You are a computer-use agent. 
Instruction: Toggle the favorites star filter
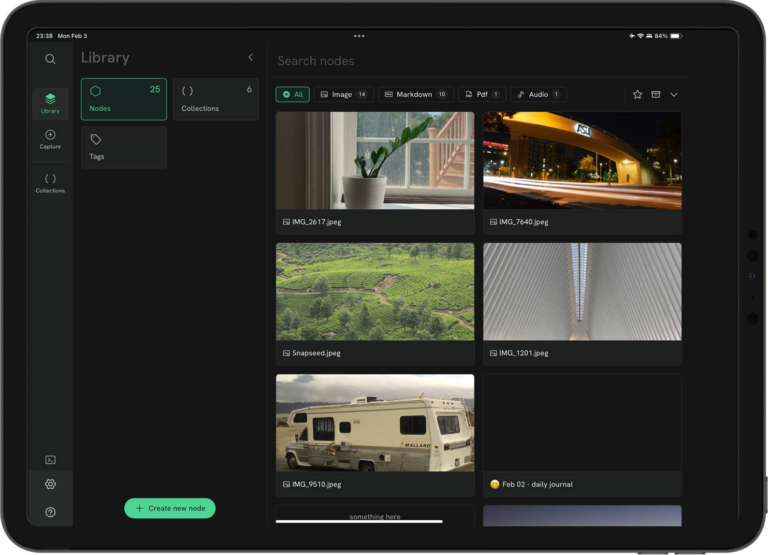point(638,94)
